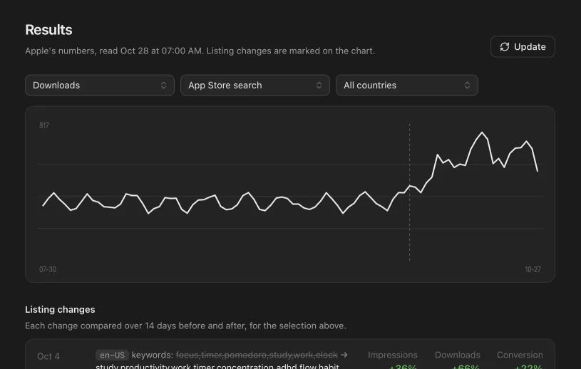581x369 pixels.
Task: Click the Update button
Action: click(523, 46)
